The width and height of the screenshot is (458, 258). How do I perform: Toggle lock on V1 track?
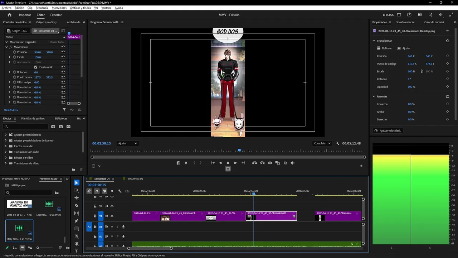95,216
